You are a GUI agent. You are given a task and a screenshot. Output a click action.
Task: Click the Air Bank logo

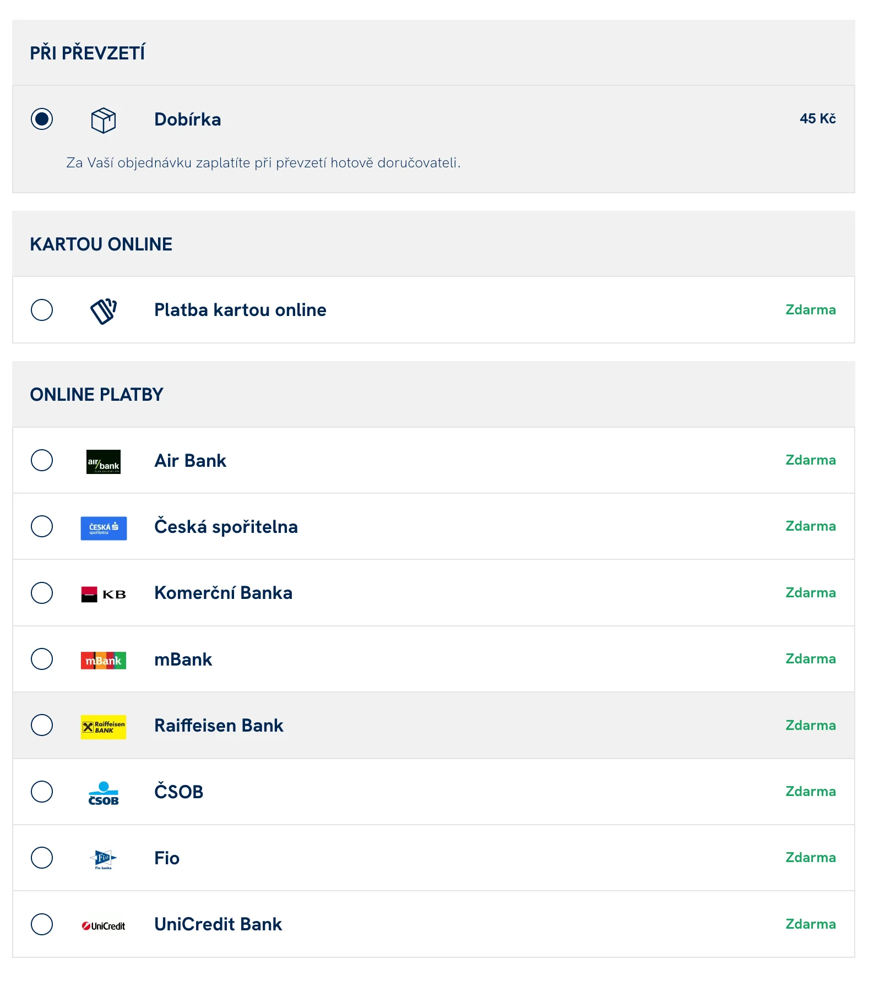tap(103, 462)
